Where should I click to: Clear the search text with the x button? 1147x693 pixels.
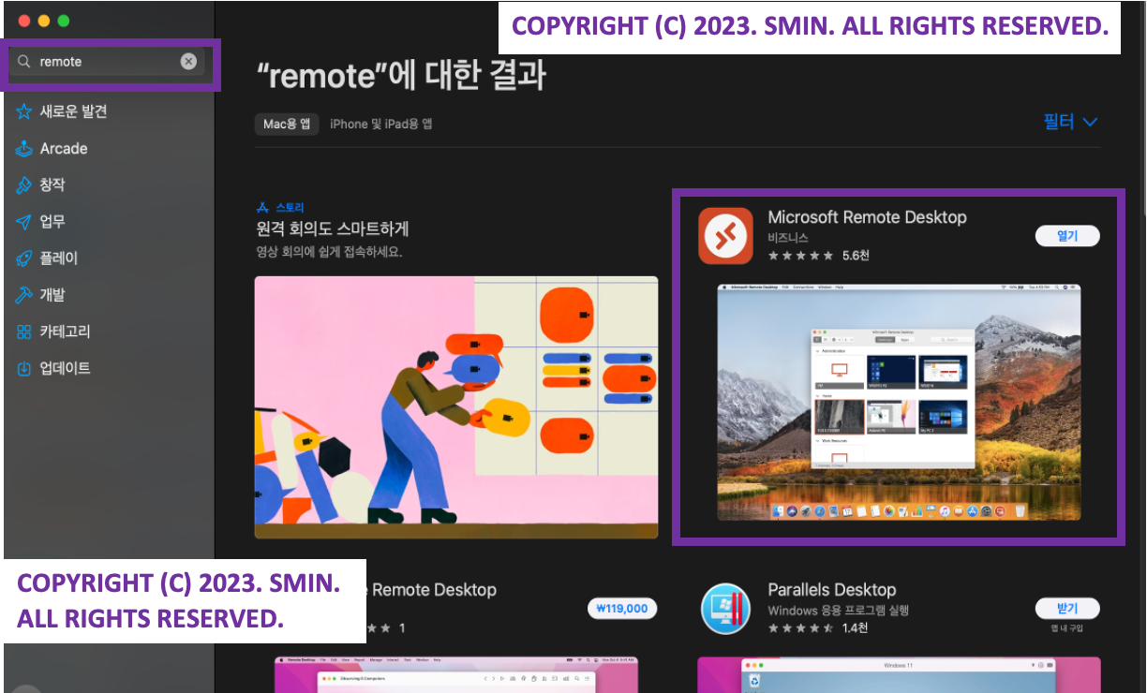(x=188, y=62)
